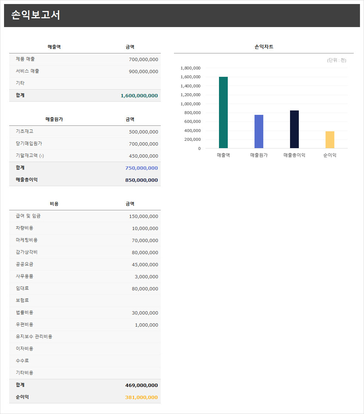The image size is (364, 414).
Task: Select the 당기매입원가 row label
Action: (29, 143)
